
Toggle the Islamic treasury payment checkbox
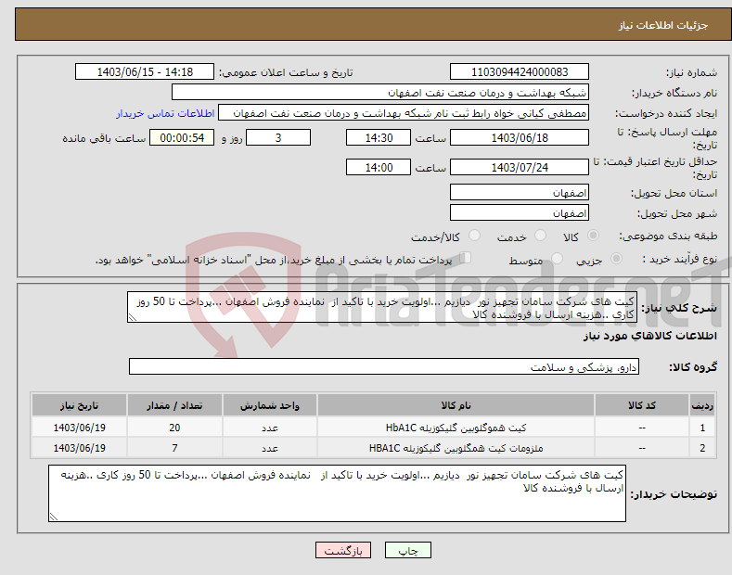466,258
